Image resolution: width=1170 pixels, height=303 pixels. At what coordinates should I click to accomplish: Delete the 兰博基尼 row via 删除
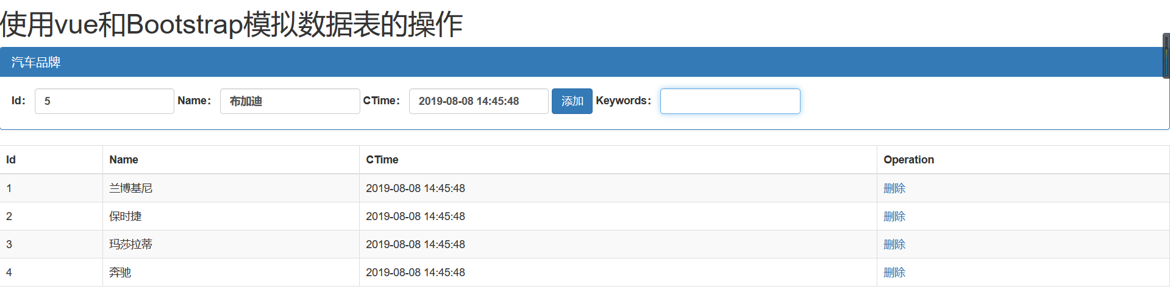tap(894, 188)
